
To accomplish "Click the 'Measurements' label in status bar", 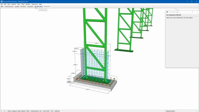I will coord(170,111).
